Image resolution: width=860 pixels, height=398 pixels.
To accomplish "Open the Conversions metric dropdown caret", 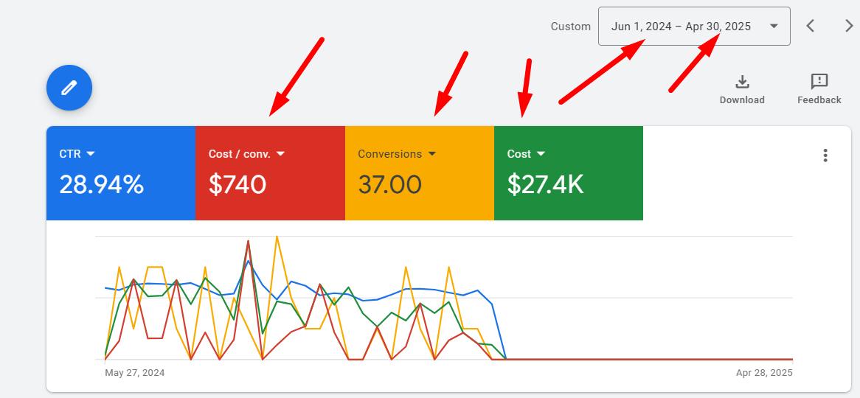I will (432, 154).
